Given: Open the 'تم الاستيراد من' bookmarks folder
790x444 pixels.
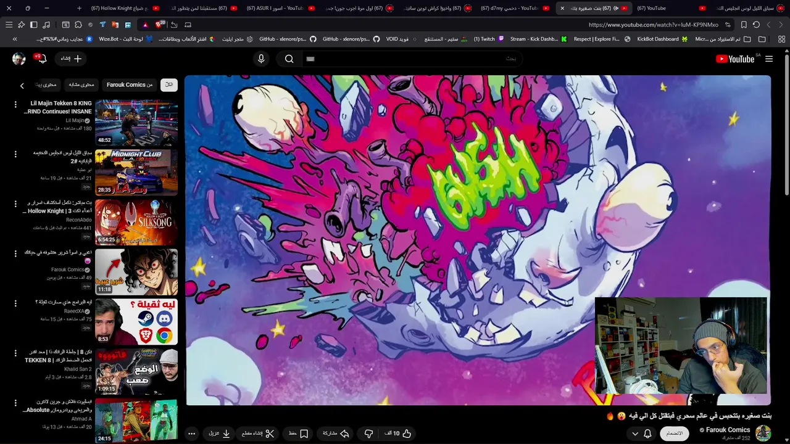Looking at the screenshot, I should coord(723,39).
